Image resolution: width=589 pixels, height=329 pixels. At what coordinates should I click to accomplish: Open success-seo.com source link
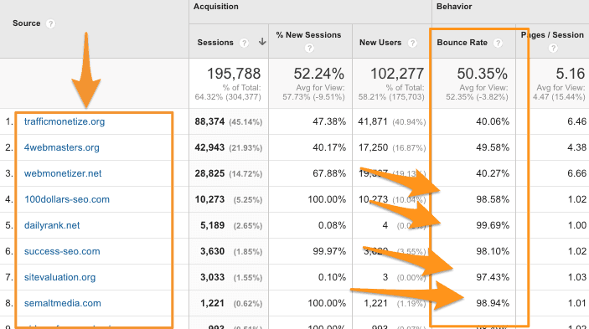click(62, 251)
